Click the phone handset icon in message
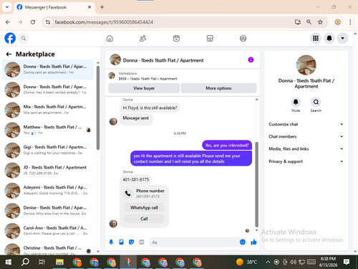 click(127, 193)
